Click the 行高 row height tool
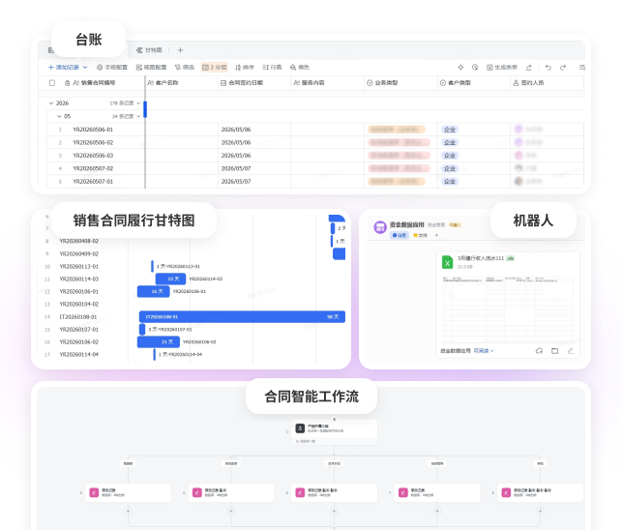The image size is (623, 530). click(272, 68)
